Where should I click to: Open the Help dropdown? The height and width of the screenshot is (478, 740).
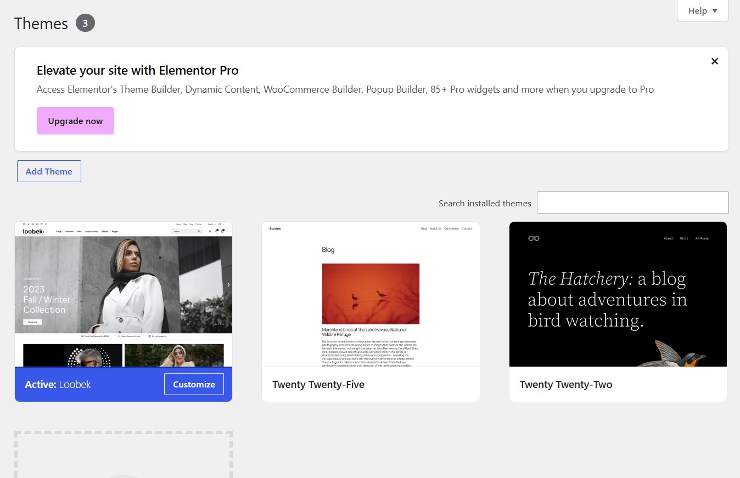click(703, 10)
